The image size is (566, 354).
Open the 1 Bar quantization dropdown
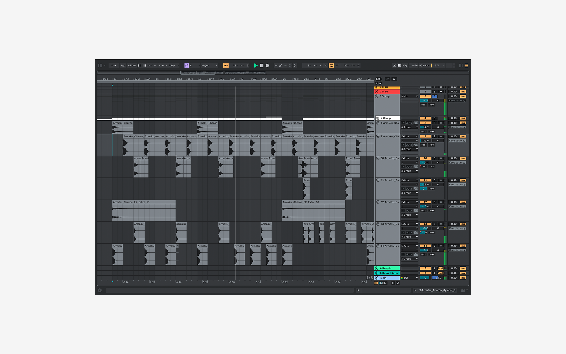174,65
